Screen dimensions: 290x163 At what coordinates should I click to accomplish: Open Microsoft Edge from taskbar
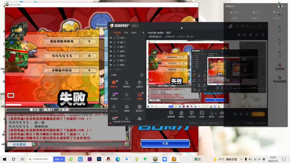(x=117, y=159)
